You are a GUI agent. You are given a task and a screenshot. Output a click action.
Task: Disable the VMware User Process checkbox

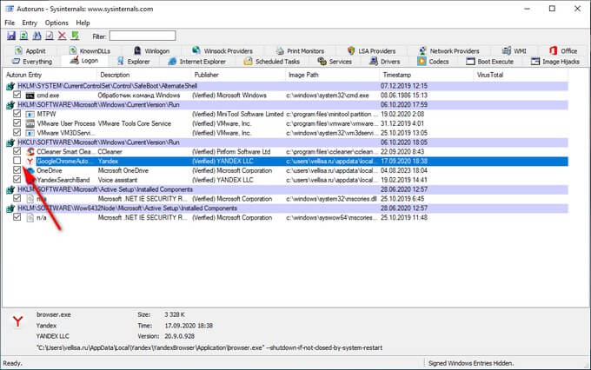pos(17,122)
